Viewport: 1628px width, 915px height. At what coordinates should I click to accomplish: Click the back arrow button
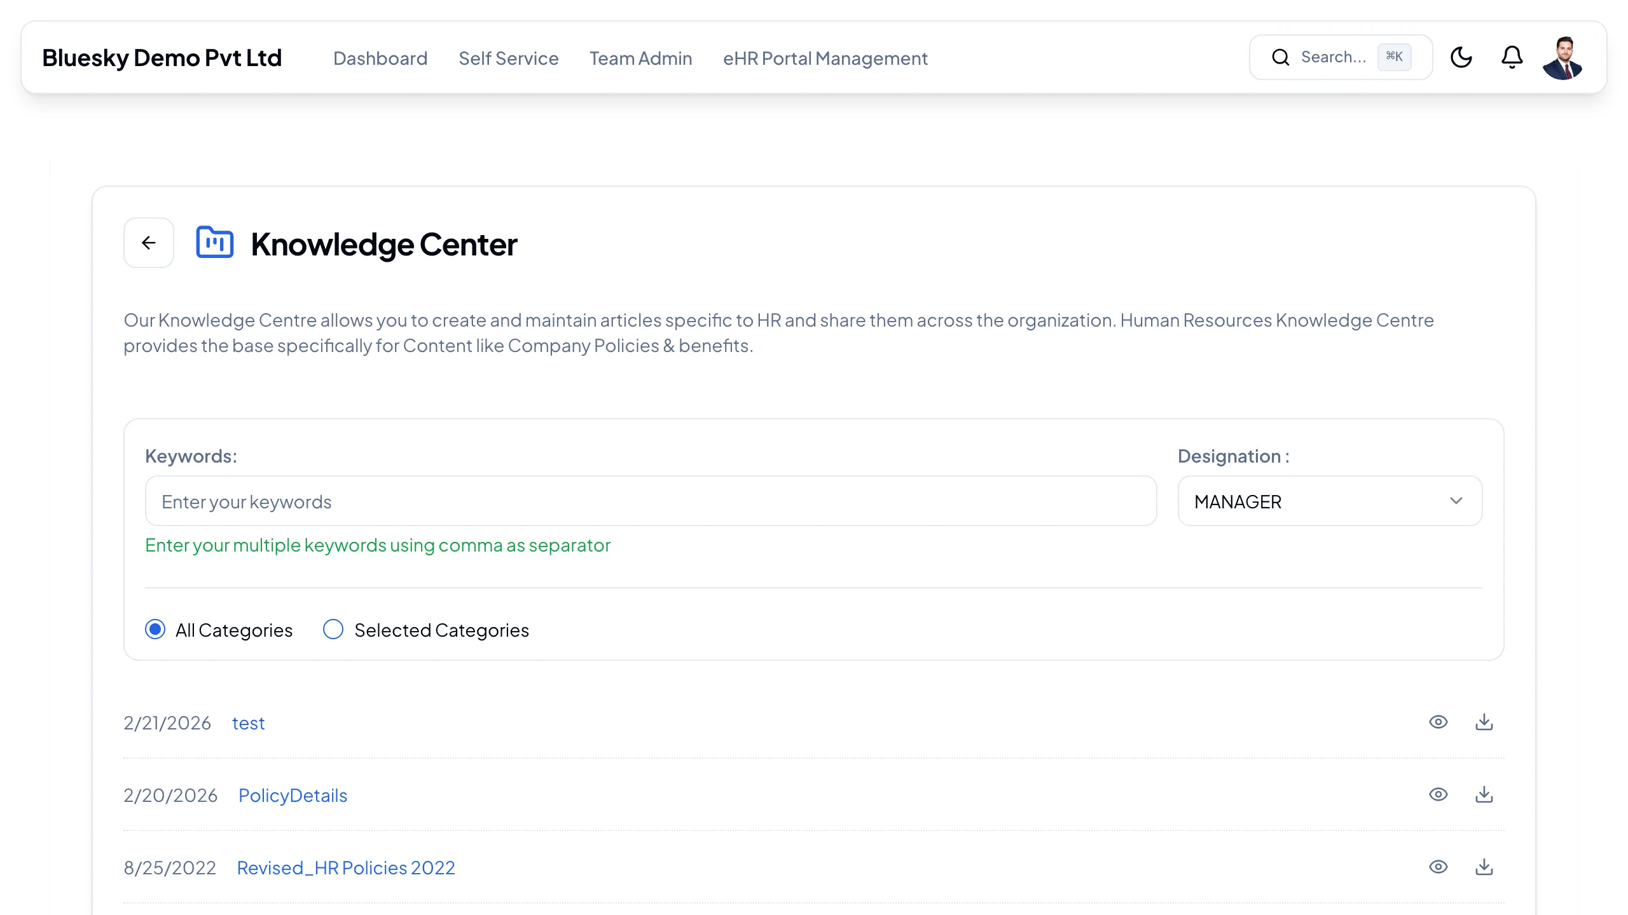(149, 243)
